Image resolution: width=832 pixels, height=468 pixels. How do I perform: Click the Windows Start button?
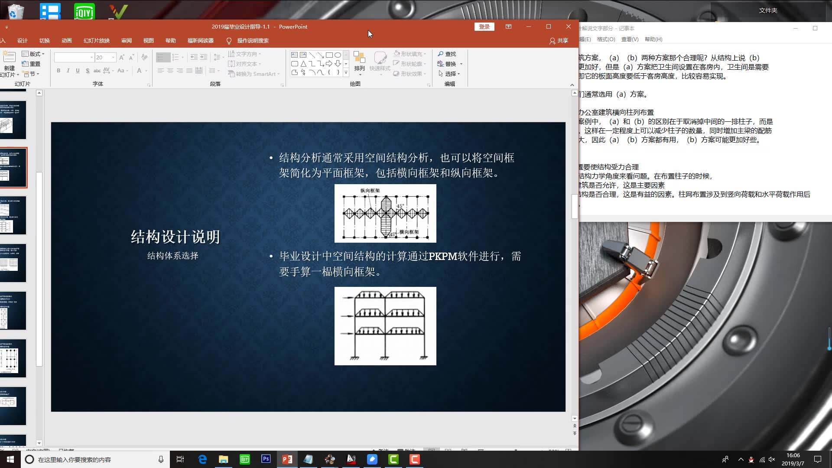tap(10, 459)
